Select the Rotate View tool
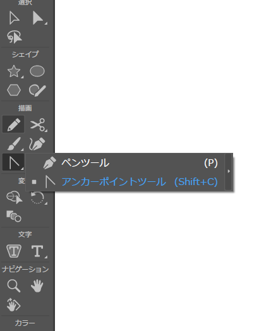The image size is (259, 331). point(13,304)
